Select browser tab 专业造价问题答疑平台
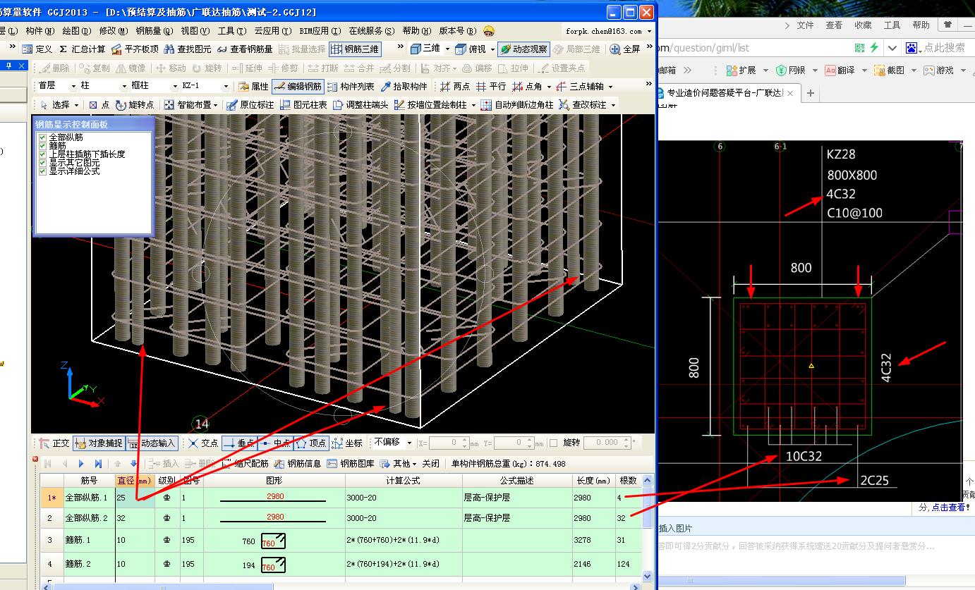The height and width of the screenshot is (590, 975). (x=727, y=93)
